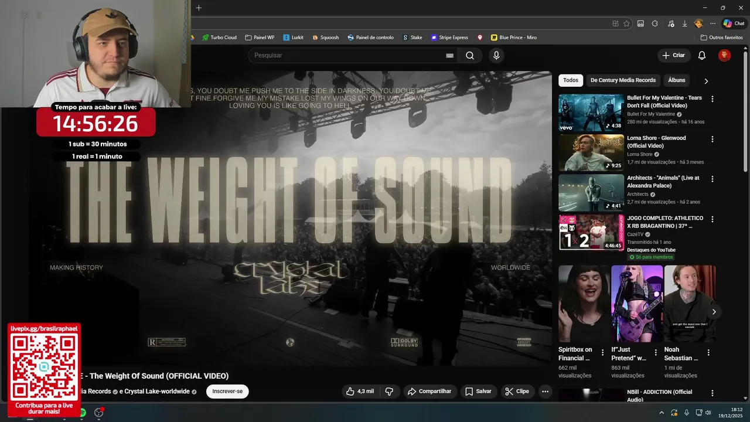Open Tears Don't Fall video thumbnail
Image resolution: width=750 pixels, height=422 pixels.
(x=591, y=113)
